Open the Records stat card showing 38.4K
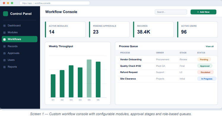Viewport: 222px width, 116px height. 153,29
